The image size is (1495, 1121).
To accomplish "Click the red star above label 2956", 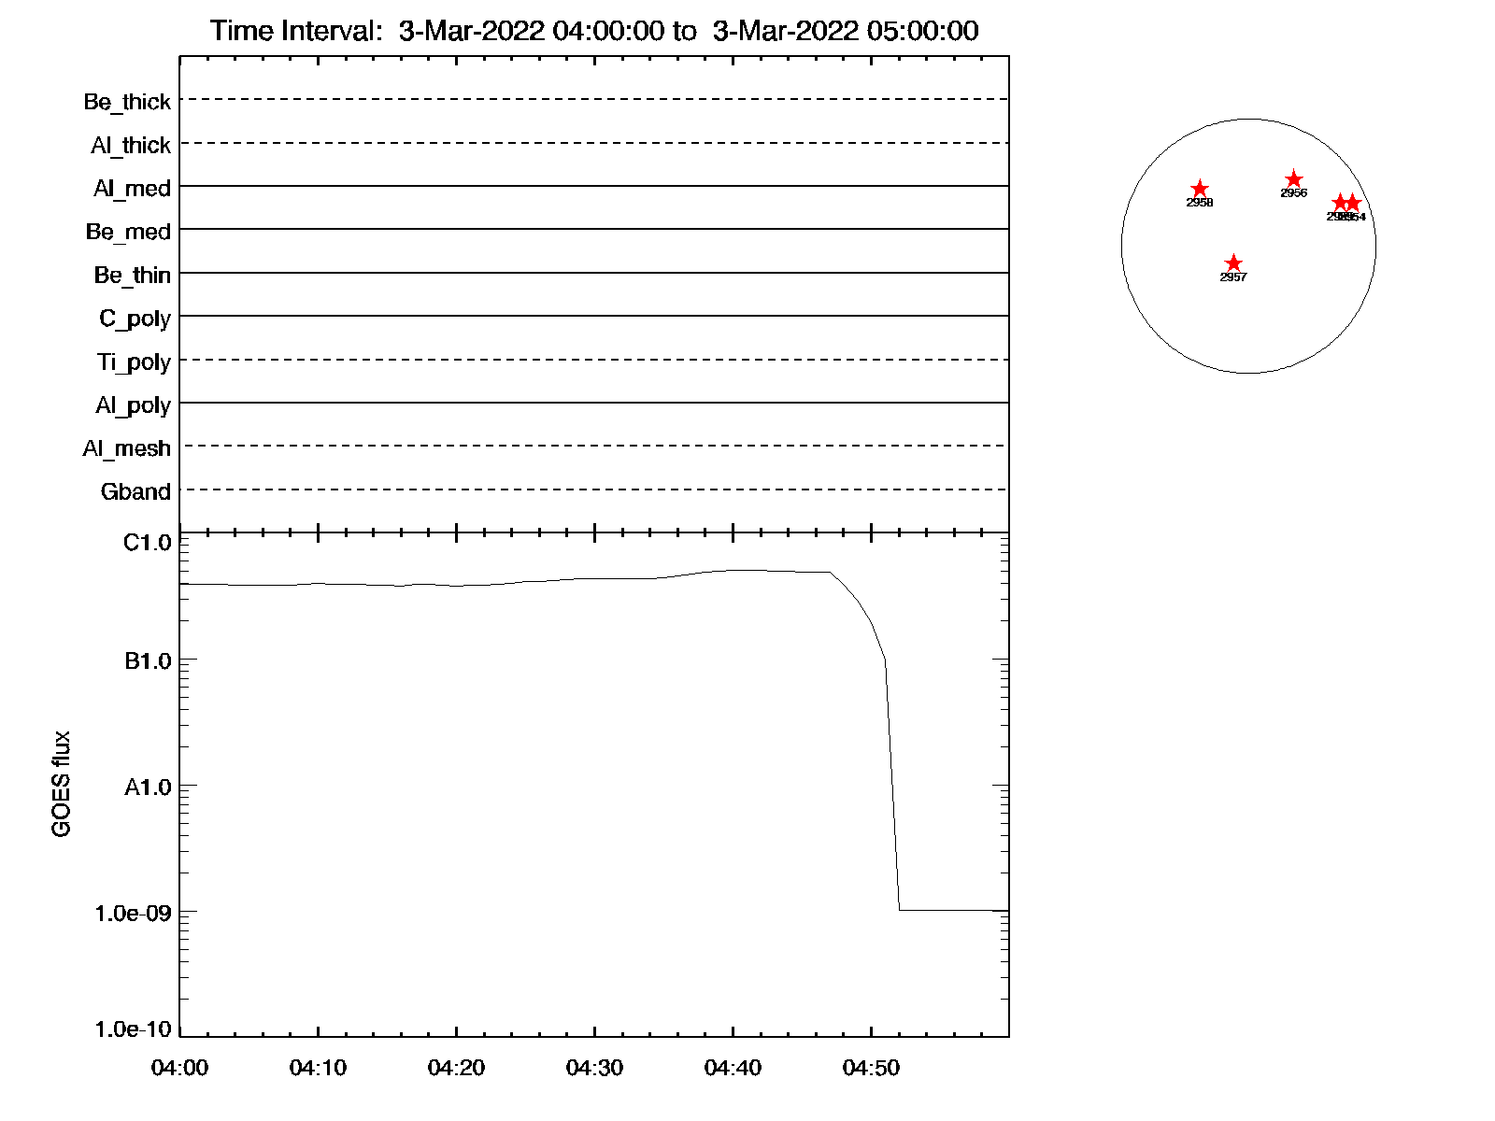I will (x=1293, y=179).
